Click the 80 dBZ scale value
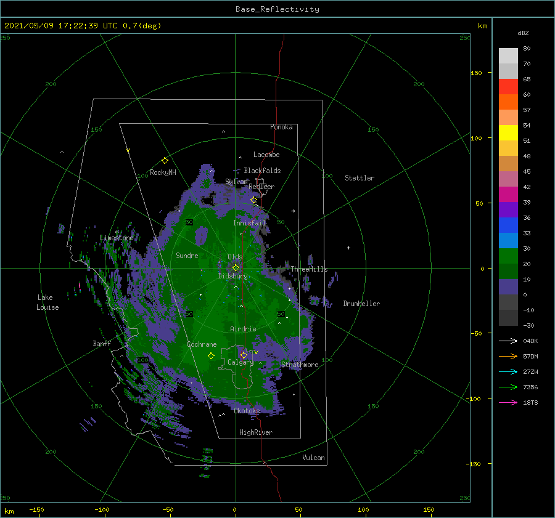 527,49
